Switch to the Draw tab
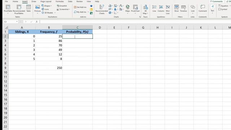Image resolution: width=231 pixels, height=130 pixels. coord(34,1)
